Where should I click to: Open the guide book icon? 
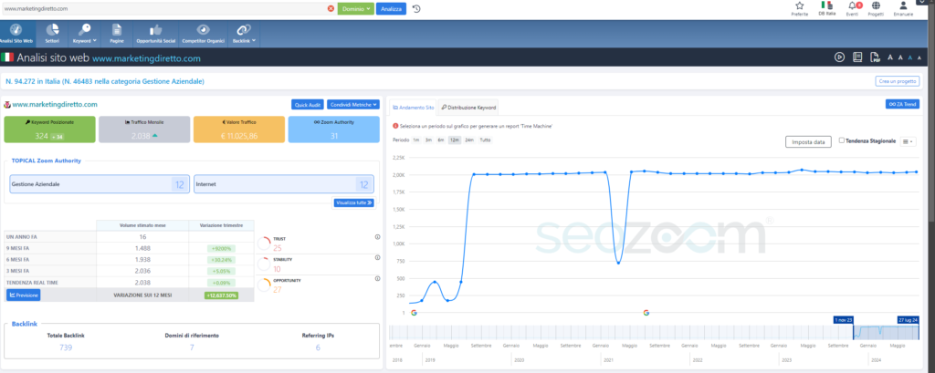857,57
